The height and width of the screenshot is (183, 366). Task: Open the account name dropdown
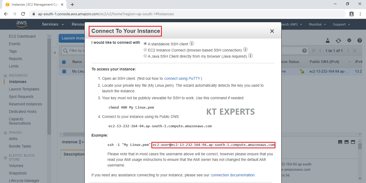click(292, 24)
